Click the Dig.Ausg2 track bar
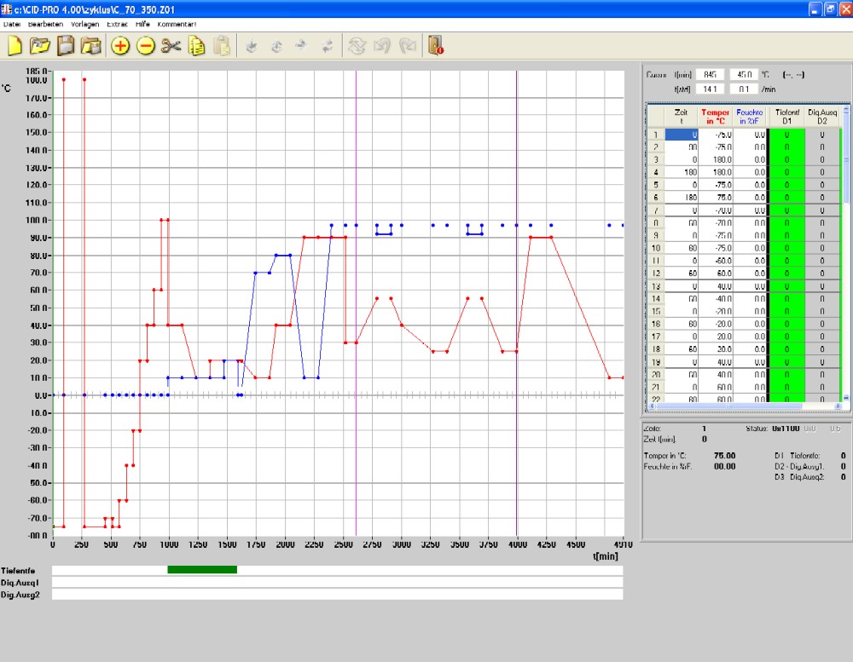 (x=337, y=595)
